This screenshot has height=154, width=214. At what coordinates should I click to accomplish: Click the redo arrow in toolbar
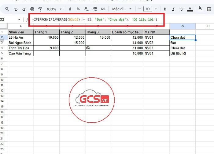(x=24, y=9)
